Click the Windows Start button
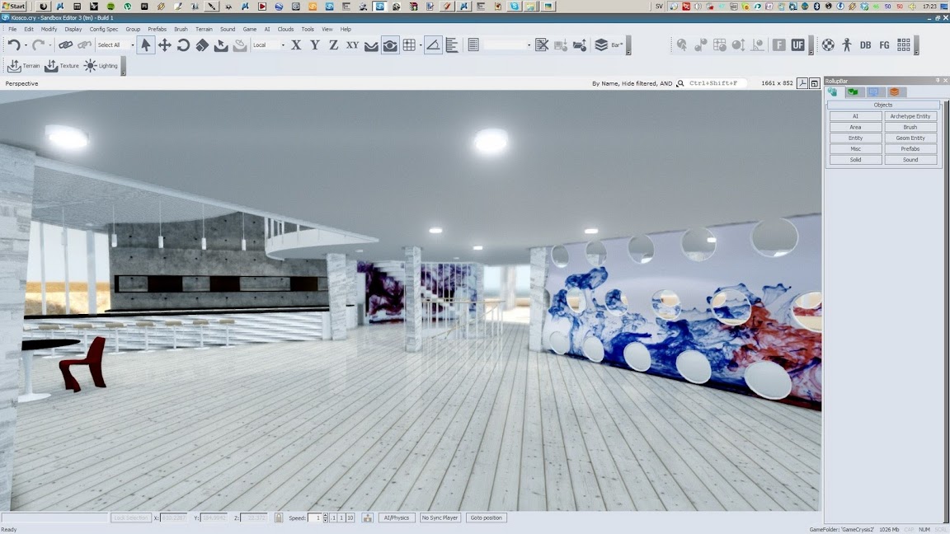This screenshot has height=534, width=950. (x=13, y=6)
